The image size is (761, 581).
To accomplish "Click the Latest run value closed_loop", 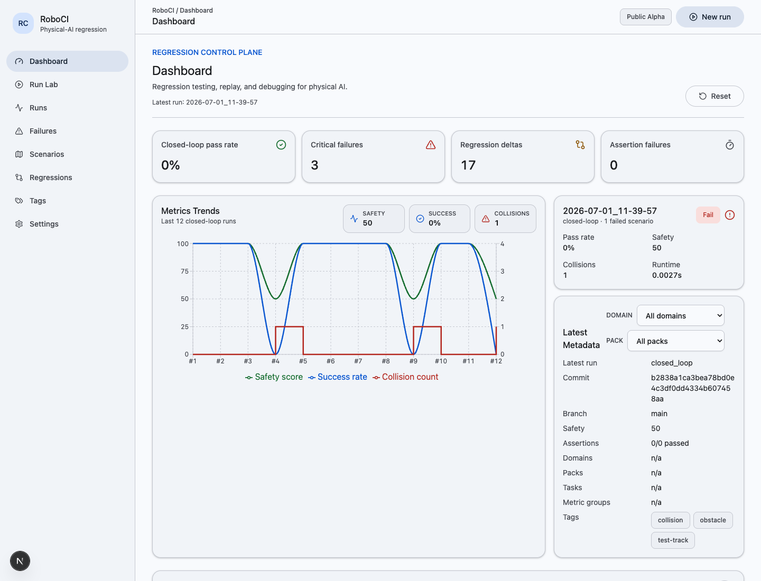I will [672, 363].
